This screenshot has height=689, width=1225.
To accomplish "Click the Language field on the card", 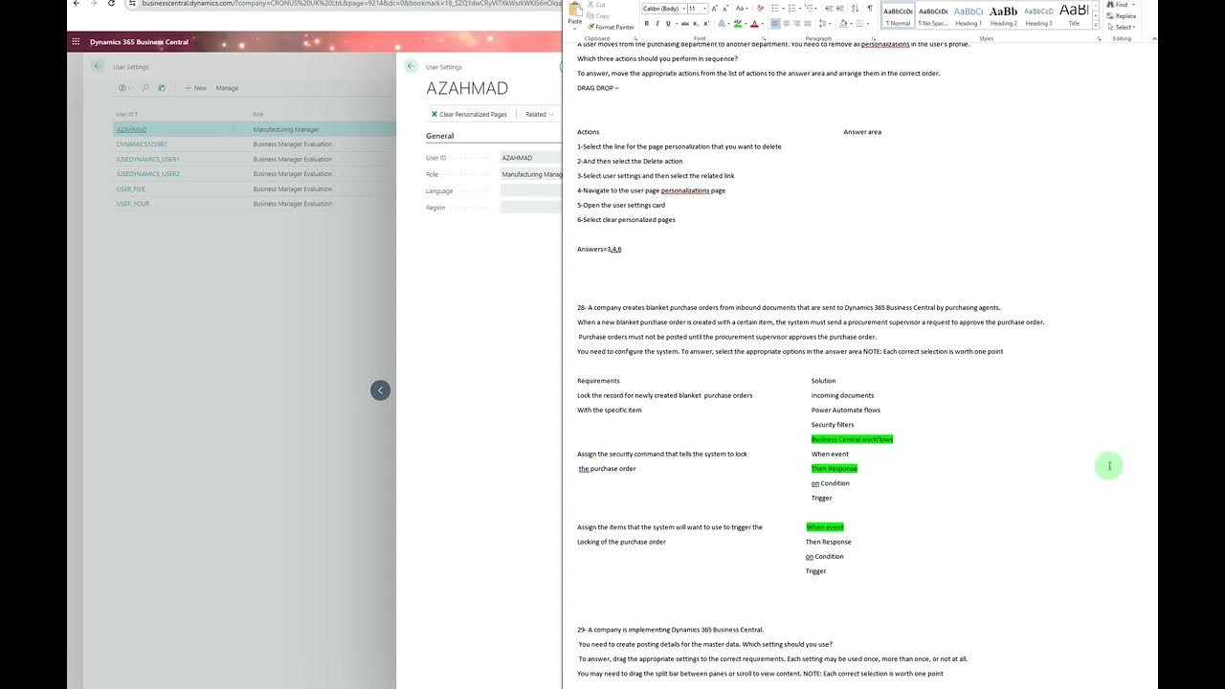I will (531, 191).
